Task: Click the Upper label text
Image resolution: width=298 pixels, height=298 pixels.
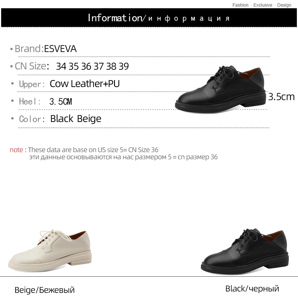Action: (32, 84)
